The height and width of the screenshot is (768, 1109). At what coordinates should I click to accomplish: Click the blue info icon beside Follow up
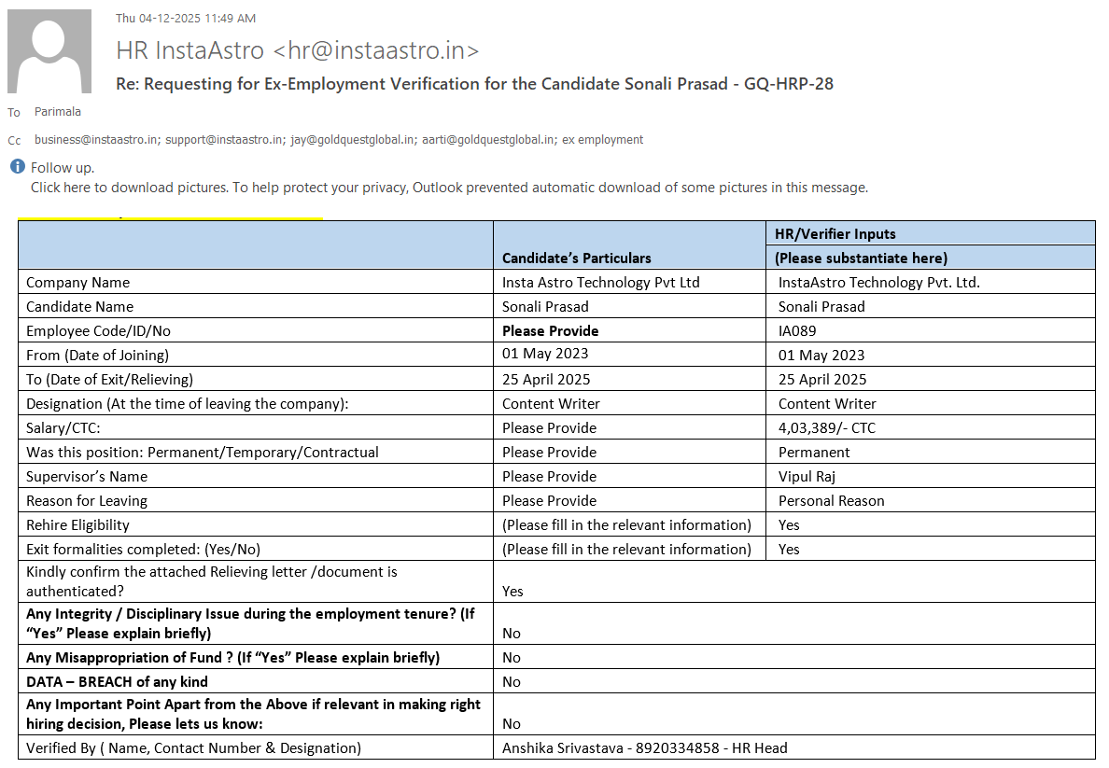pyautogui.click(x=17, y=166)
